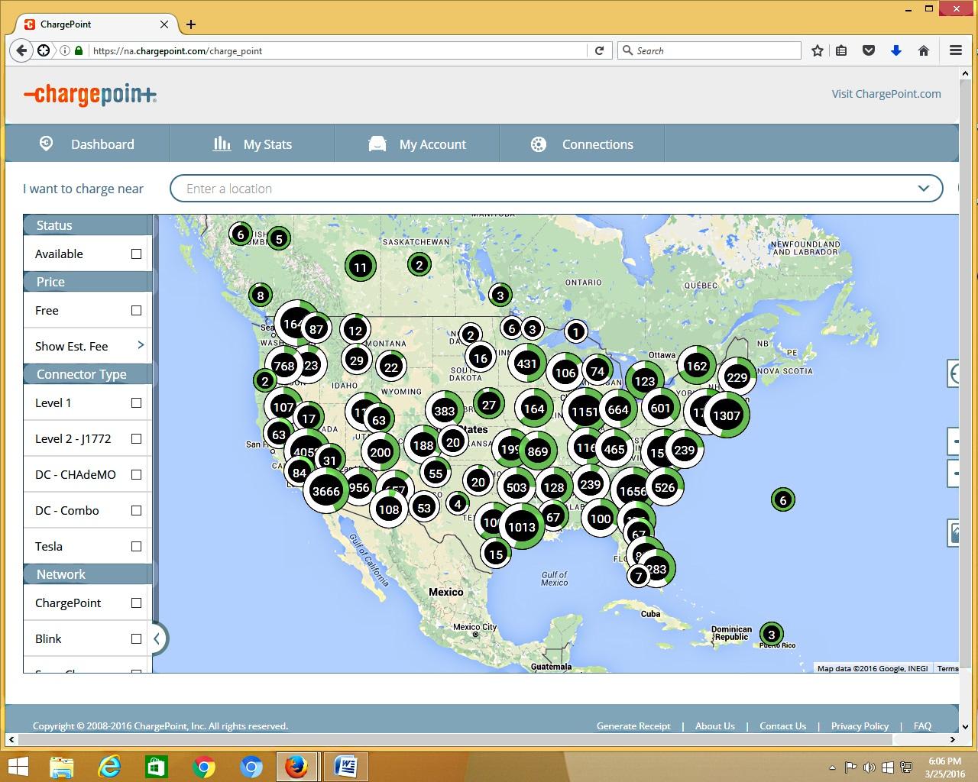Click the 229 cluster near Nova Scotia
This screenshot has height=782, width=978.
pyautogui.click(x=737, y=377)
